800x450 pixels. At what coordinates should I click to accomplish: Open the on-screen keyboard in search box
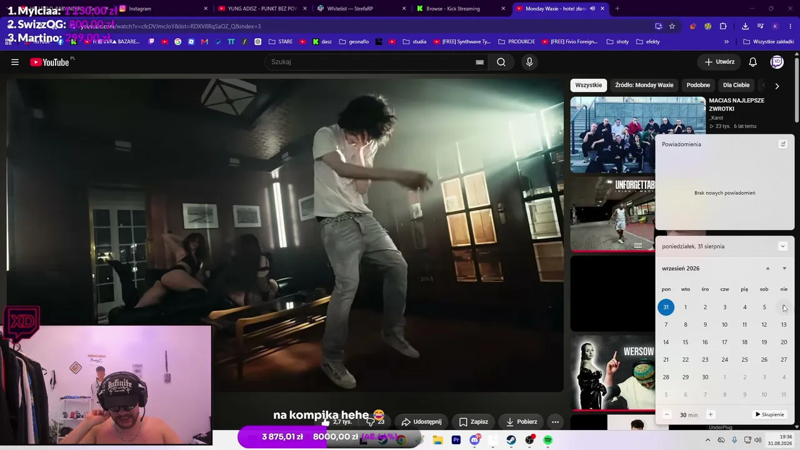click(x=479, y=62)
